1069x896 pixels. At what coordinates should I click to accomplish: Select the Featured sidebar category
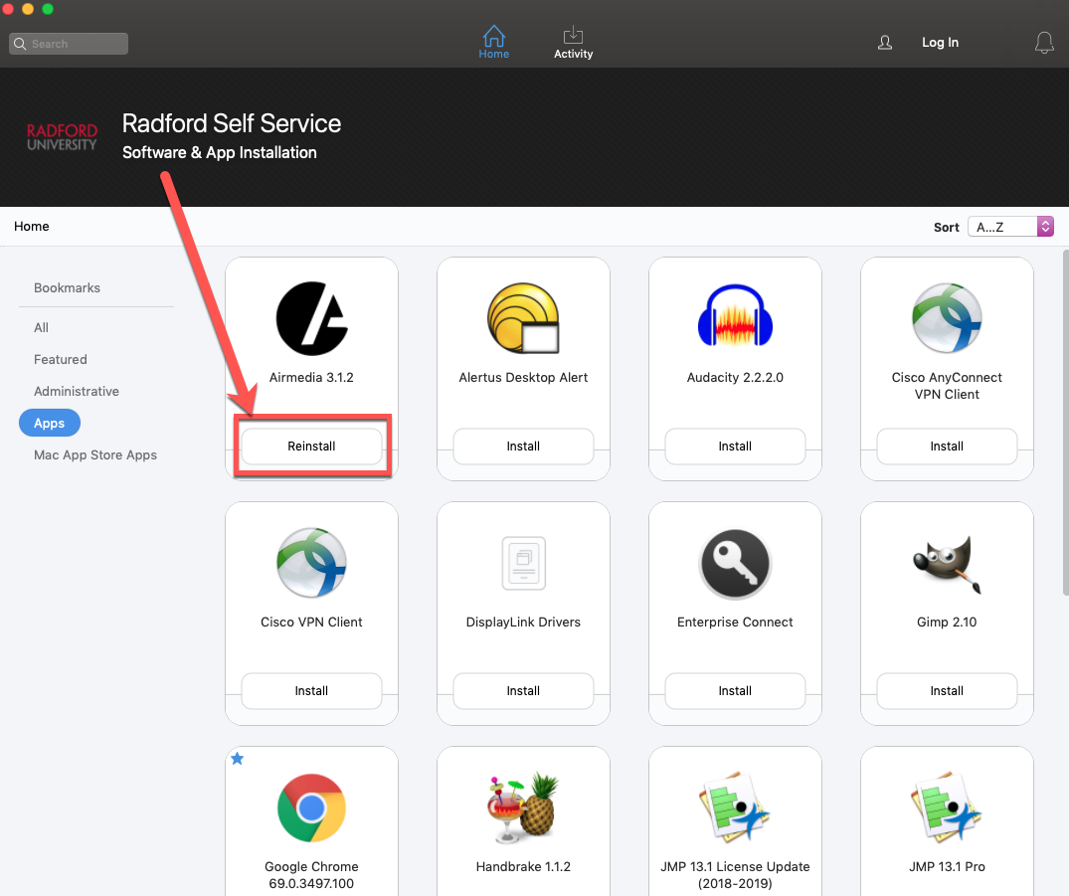coord(60,359)
